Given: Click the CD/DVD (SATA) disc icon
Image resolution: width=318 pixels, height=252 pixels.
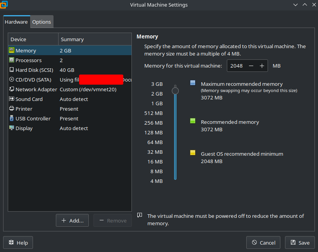Looking at the screenshot, I should 12,80.
